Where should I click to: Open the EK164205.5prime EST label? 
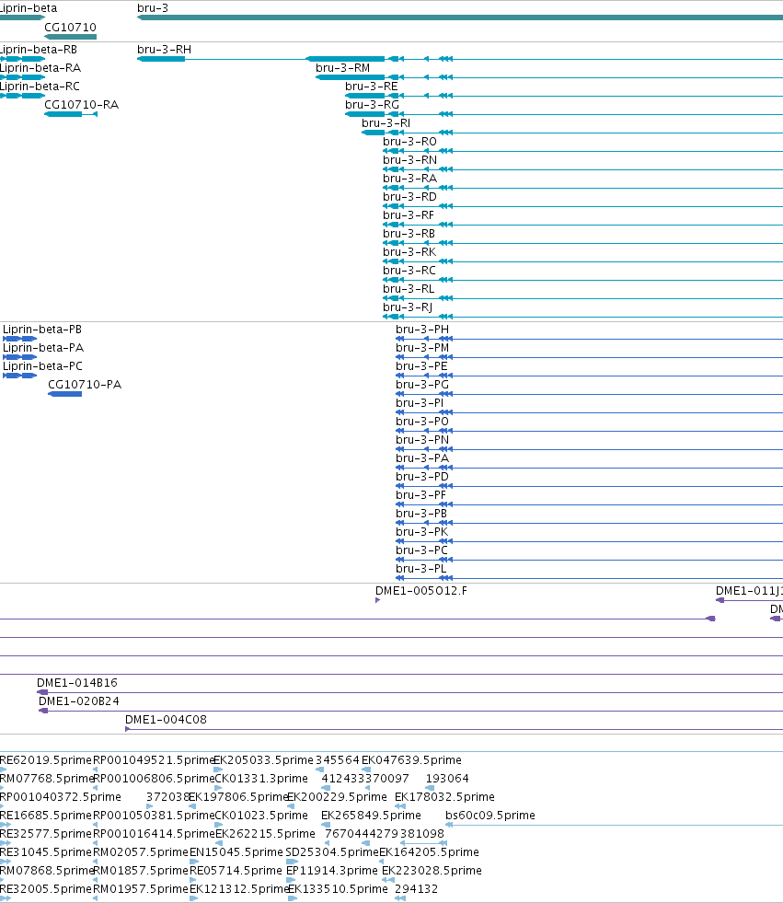429,852
